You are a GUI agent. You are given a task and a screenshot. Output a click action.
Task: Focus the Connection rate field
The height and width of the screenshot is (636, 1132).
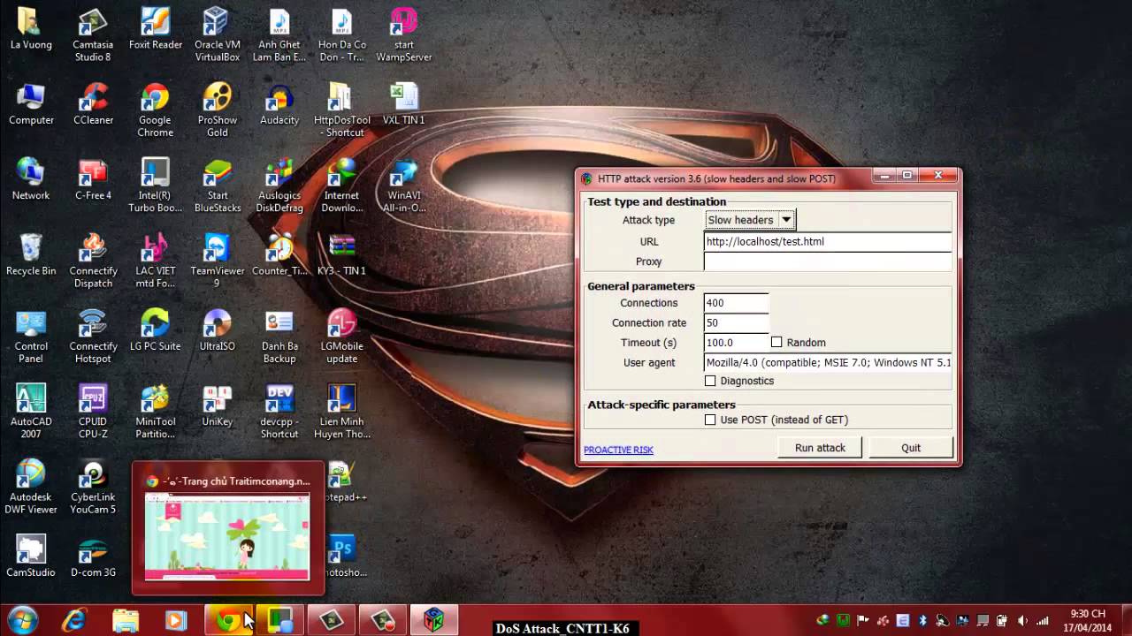click(x=736, y=322)
